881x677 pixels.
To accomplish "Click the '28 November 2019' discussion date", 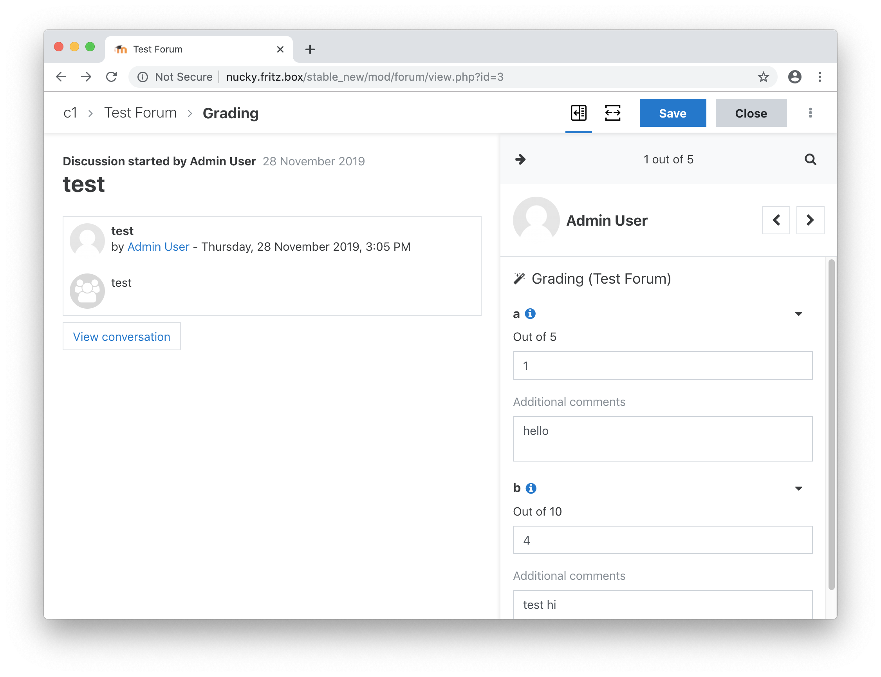I will point(314,161).
